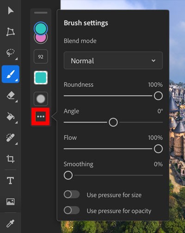The height and width of the screenshot is (233, 185).
Task: Click the teal foreground color circle
Action: click(x=41, y=28)
